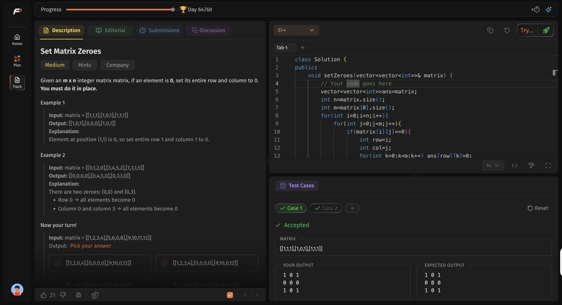Go to the previous problem with the left arrow
Screen dimensions: 562x305
pyautogui.click(x=245, y=295)
